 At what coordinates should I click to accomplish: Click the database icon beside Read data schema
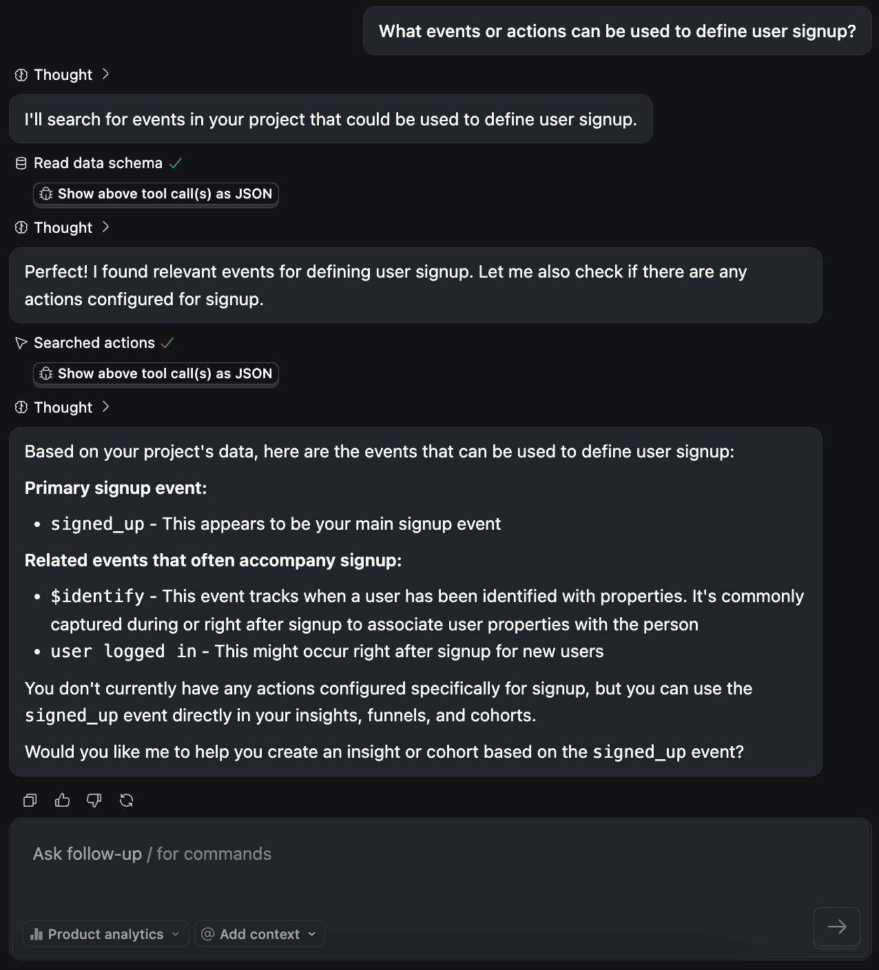pos(19,163)
